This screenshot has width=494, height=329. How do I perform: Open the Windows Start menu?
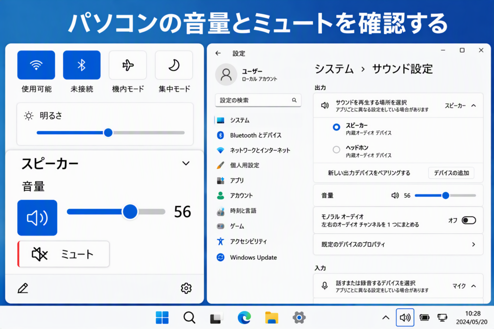[x=162, y=317]
